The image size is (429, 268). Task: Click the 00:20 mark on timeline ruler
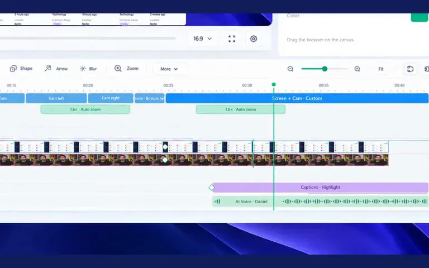click(88, 85)
